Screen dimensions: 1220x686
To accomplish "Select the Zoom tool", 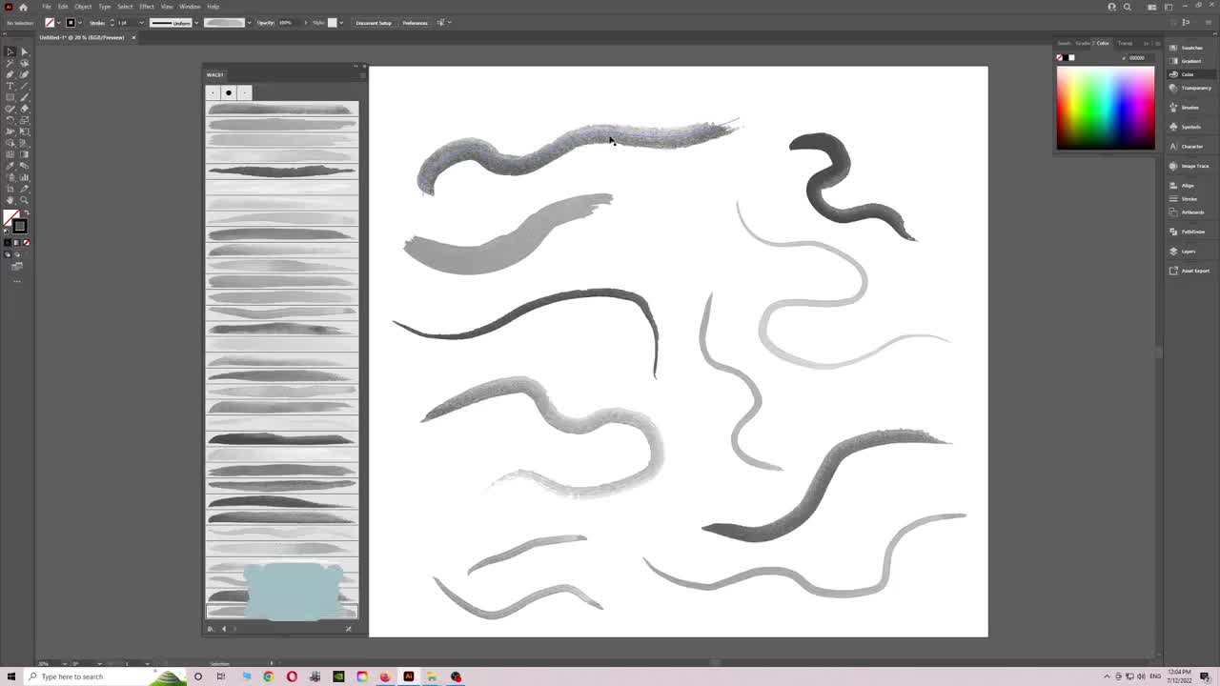I will click(x=25, y=200).
